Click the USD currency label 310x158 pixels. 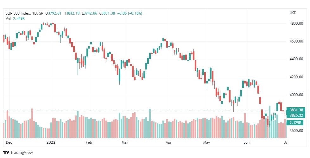293,13
